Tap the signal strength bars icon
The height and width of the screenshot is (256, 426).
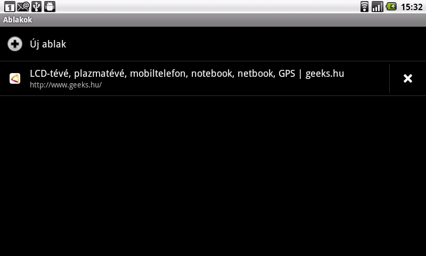coord(378,7)
